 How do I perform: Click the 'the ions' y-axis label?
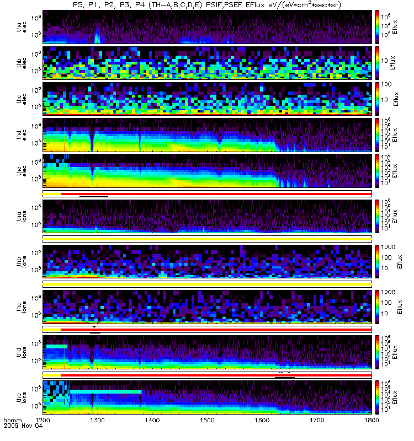coord(22,397)
